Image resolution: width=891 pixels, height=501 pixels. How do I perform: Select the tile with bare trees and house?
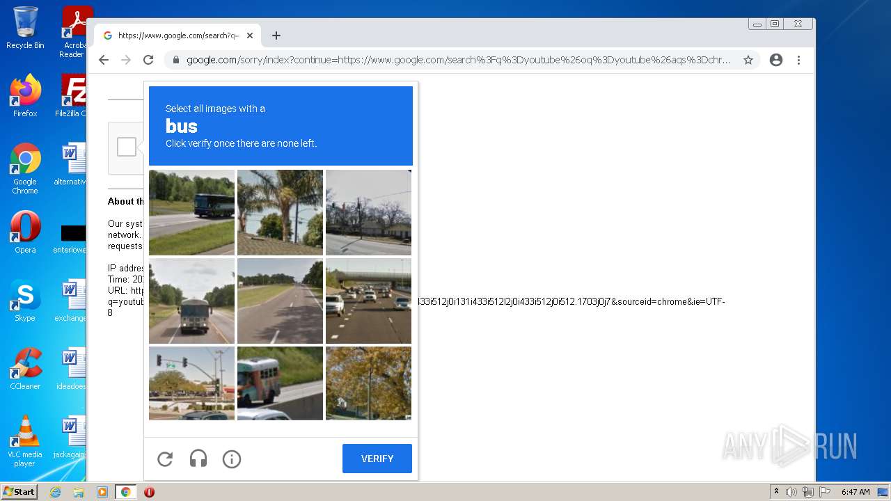368,212
